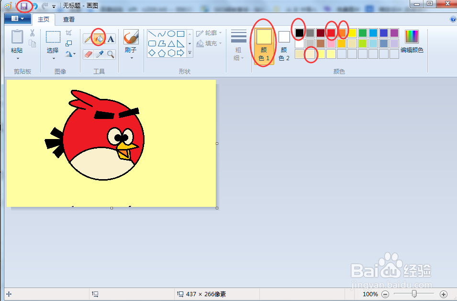This screenshot has width=457, height=301.
Task: Select the Hexagon shape
Action: coord(171,53)
